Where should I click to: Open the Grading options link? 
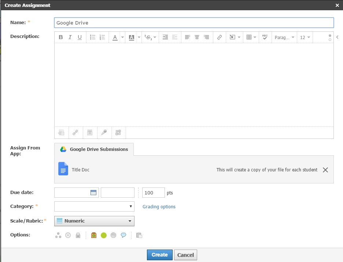click(x=159, y=207)
